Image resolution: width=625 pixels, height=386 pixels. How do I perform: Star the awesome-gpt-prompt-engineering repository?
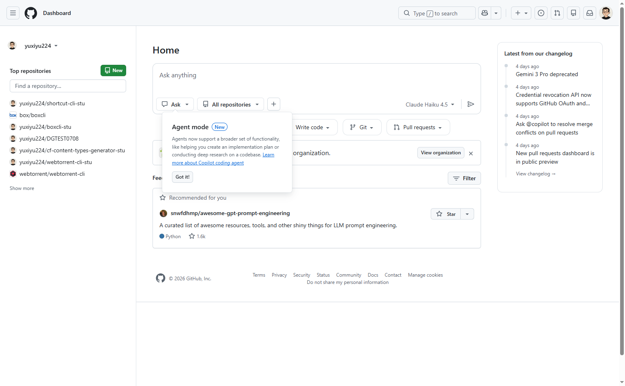(x=446, y=214)
